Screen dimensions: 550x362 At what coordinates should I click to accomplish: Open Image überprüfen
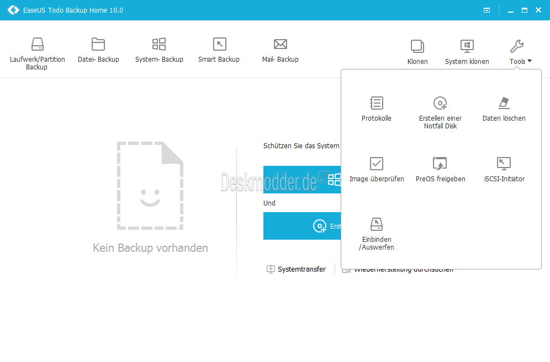[x=377, y=170]
